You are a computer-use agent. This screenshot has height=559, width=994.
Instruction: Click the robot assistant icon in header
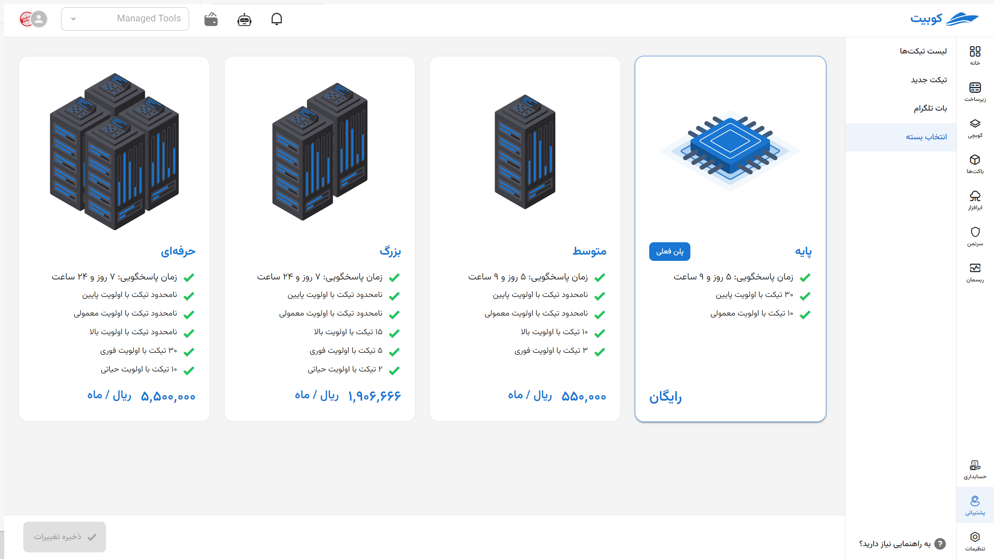[244, 19]
